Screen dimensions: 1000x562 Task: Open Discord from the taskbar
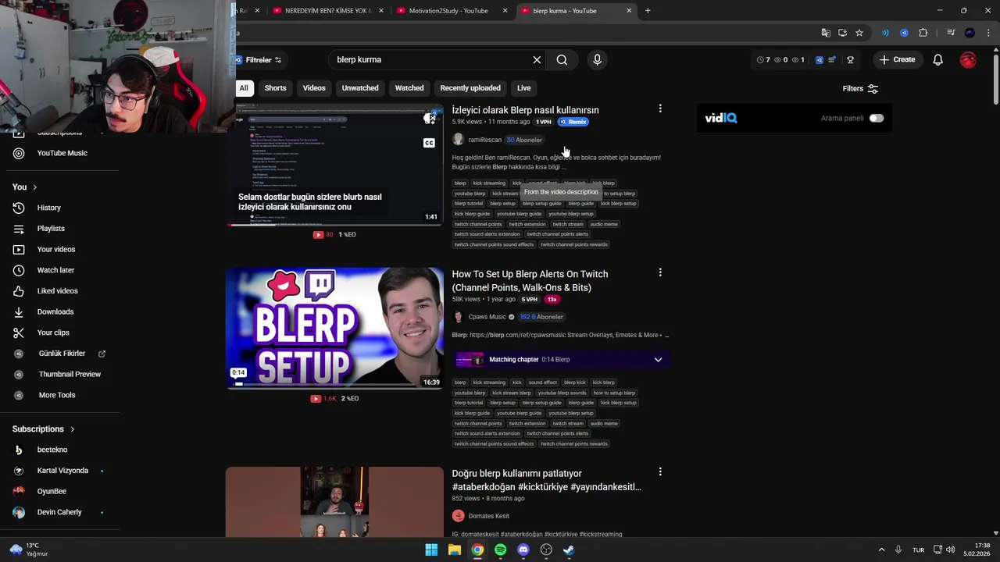(523, 550)
